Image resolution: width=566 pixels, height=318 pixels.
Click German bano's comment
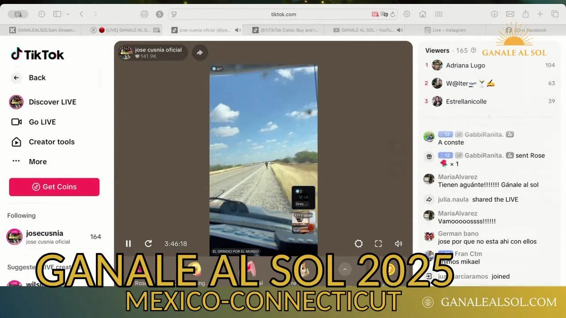(487, 241)
